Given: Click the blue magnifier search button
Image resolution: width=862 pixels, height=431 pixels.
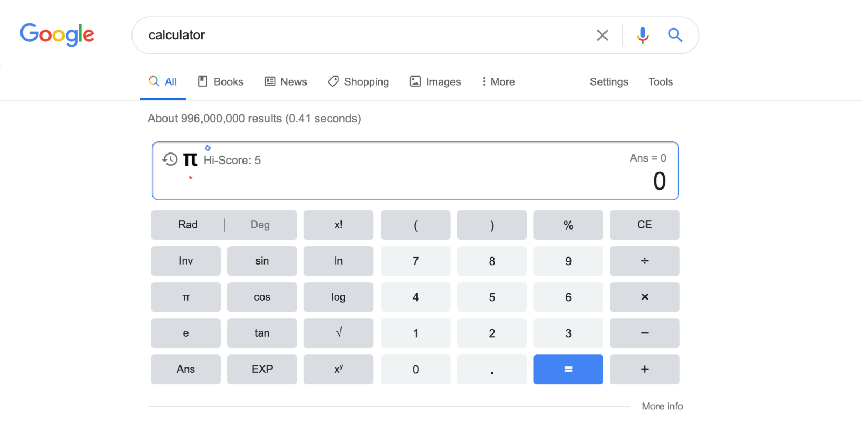Looking at the screenshot, I should [x=675, y=36].
